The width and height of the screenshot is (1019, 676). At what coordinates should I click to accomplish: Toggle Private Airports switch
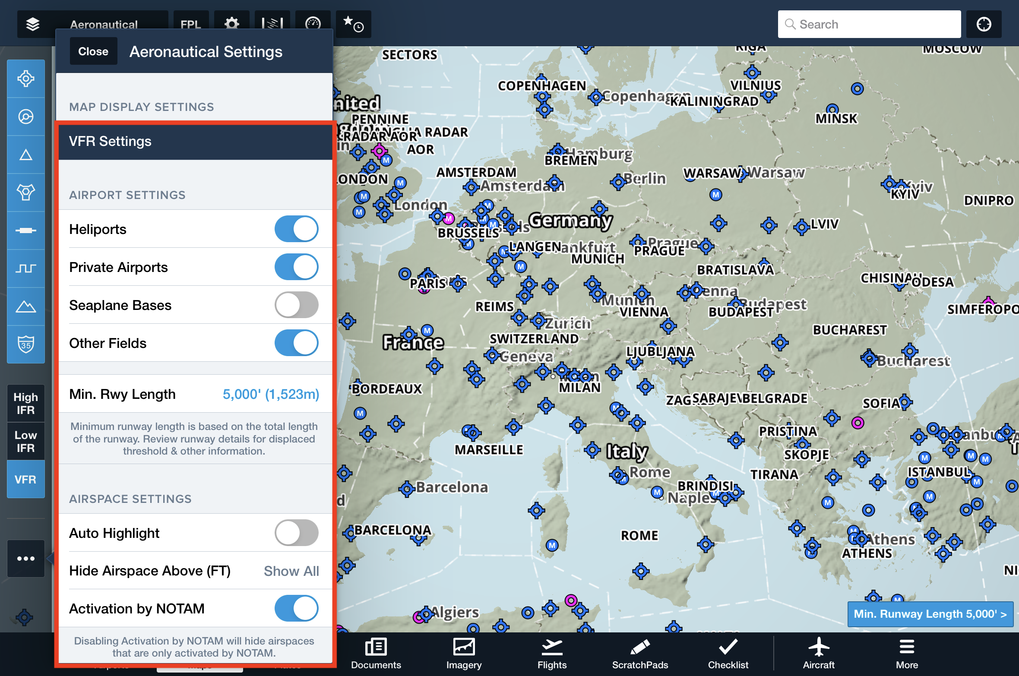point(297,267)
